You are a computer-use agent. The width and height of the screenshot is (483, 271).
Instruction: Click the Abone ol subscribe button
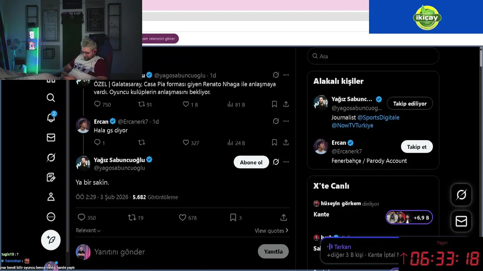tap(251, 162)
